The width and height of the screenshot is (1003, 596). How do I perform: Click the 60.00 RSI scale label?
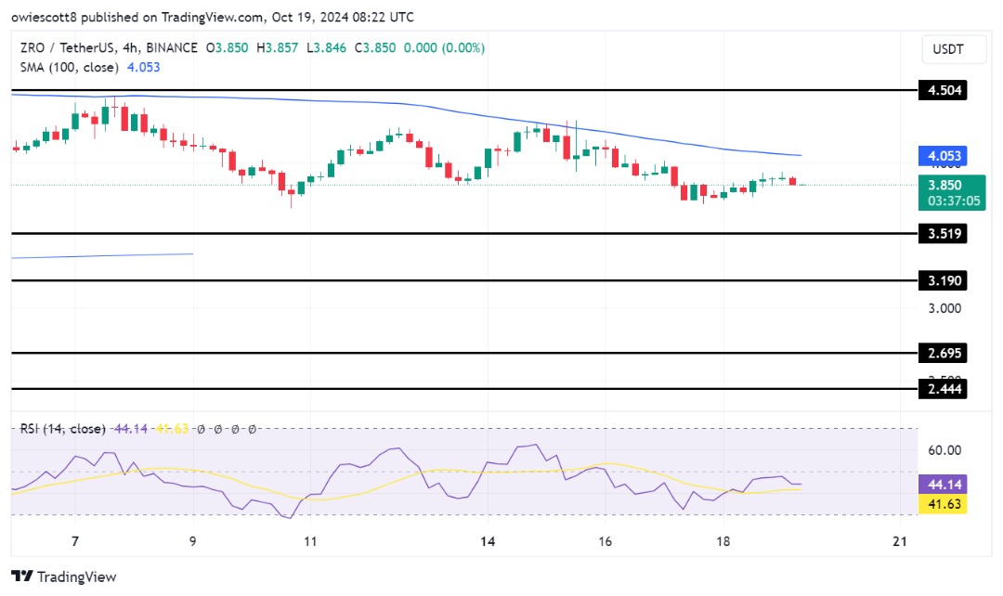[943, 450]
